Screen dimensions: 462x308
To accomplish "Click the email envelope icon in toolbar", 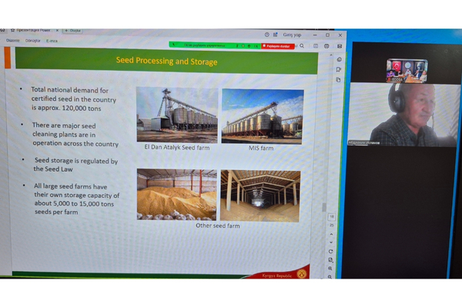I will click(x=340, y=46).
